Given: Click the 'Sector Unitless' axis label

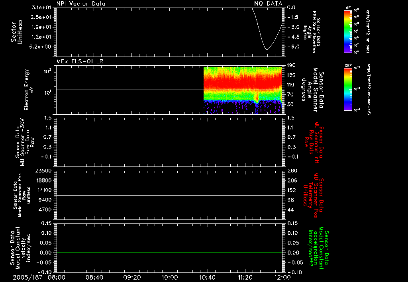Looking at the screenshot, I should 17,32.
